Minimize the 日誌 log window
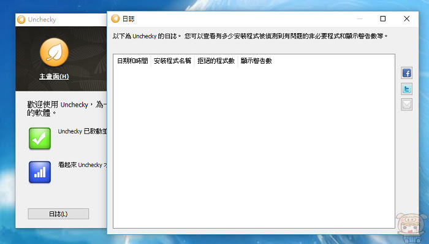The height and width of the screenshot is (244, 429). coord(360,18)
